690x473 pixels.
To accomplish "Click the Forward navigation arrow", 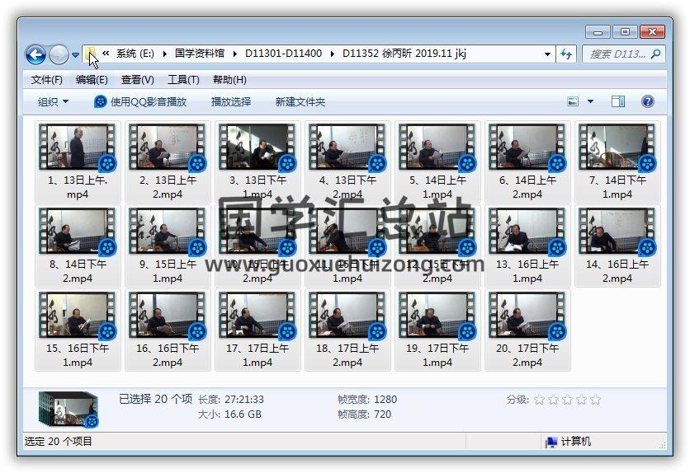I will pyautogui.click(x=59, y=55).
